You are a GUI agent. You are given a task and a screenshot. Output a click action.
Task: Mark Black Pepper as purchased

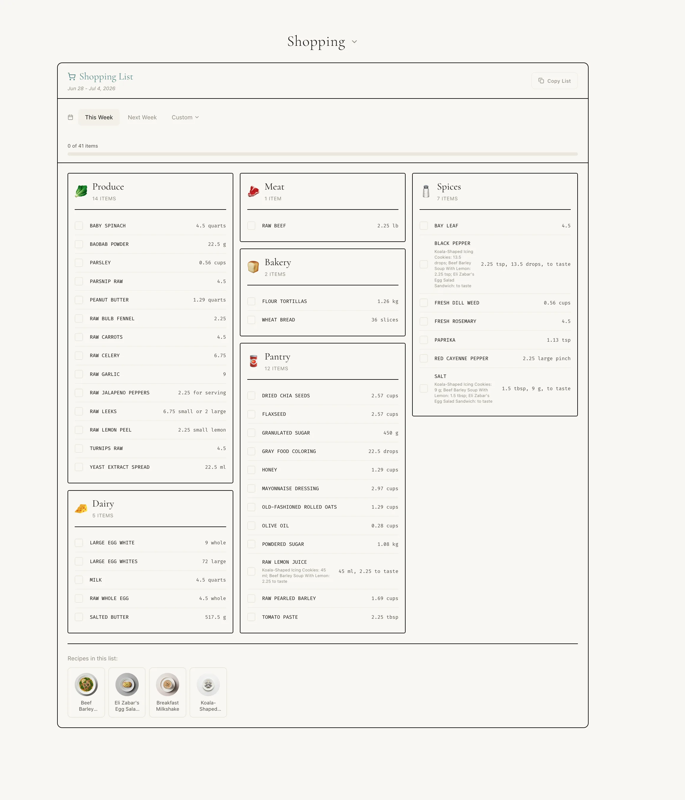pos(424,264)
